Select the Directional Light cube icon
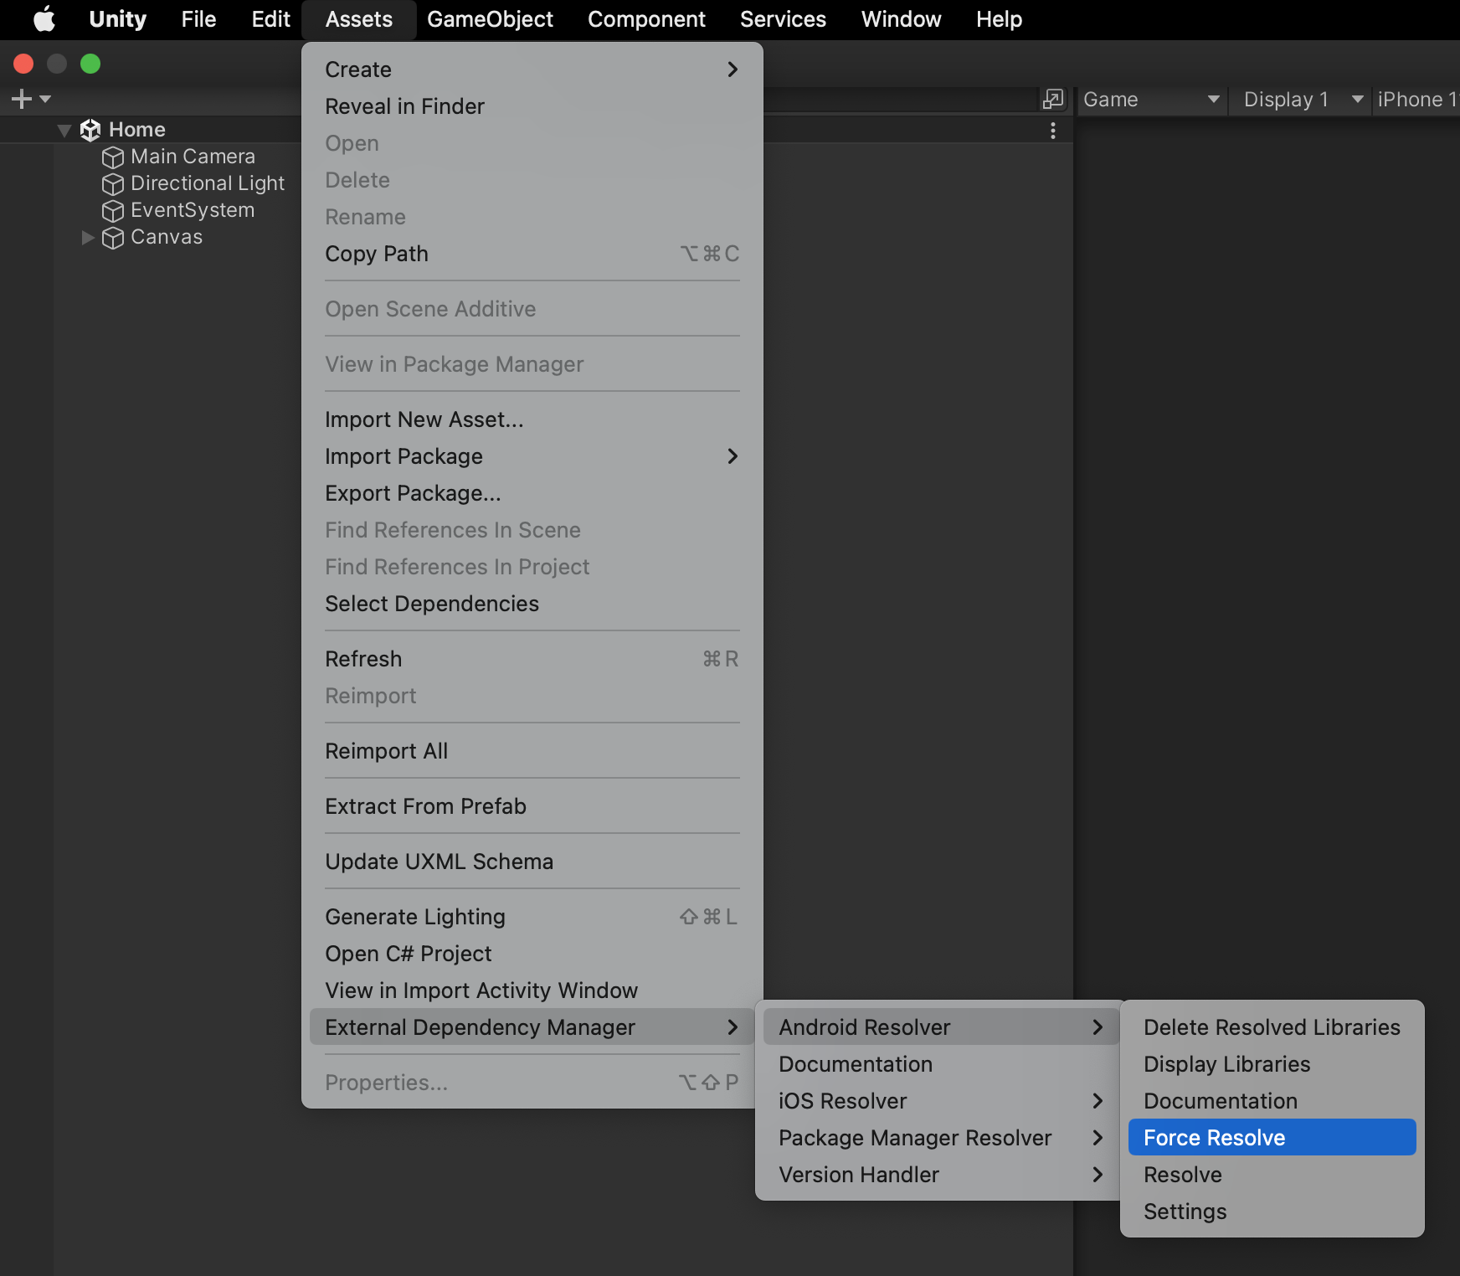The height and width of the screenshot is (1276, 1460). [112, 184]
